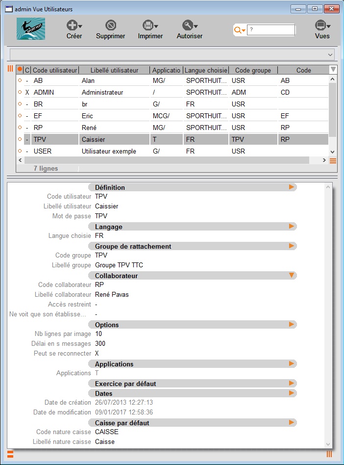
Task: Click the magnifier search icon
Action: click(x=238, y=30)
